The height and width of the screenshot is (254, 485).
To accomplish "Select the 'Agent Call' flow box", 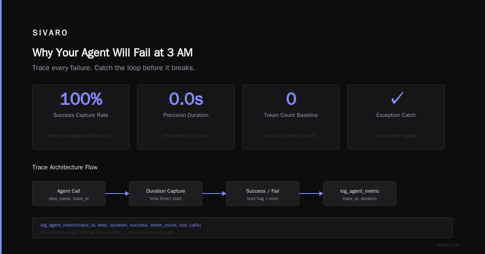I will pyautogui.click(x=69, y=194).
